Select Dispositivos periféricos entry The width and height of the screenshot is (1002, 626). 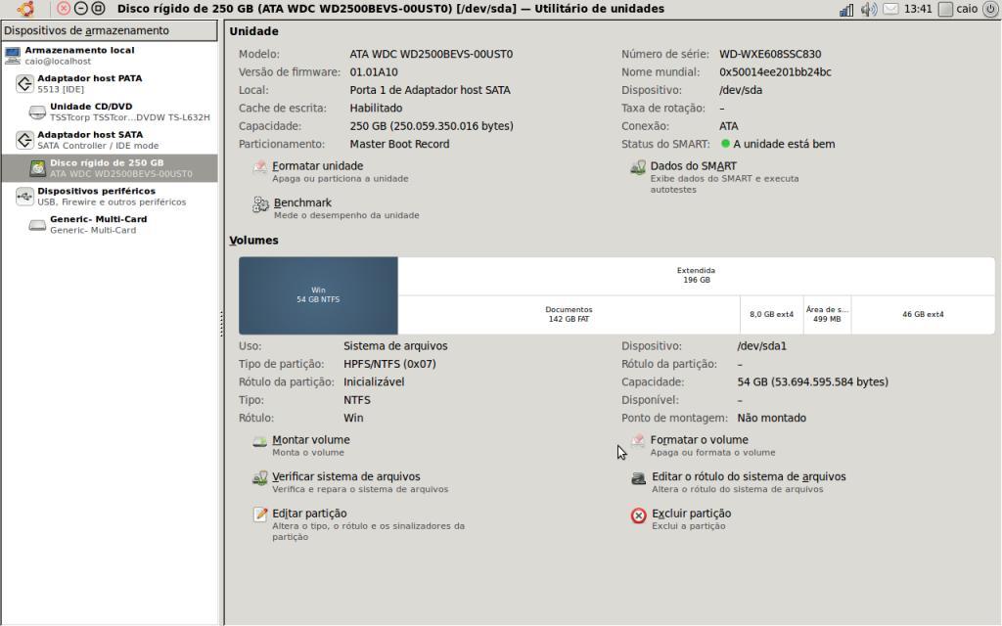tap(110, 196)
